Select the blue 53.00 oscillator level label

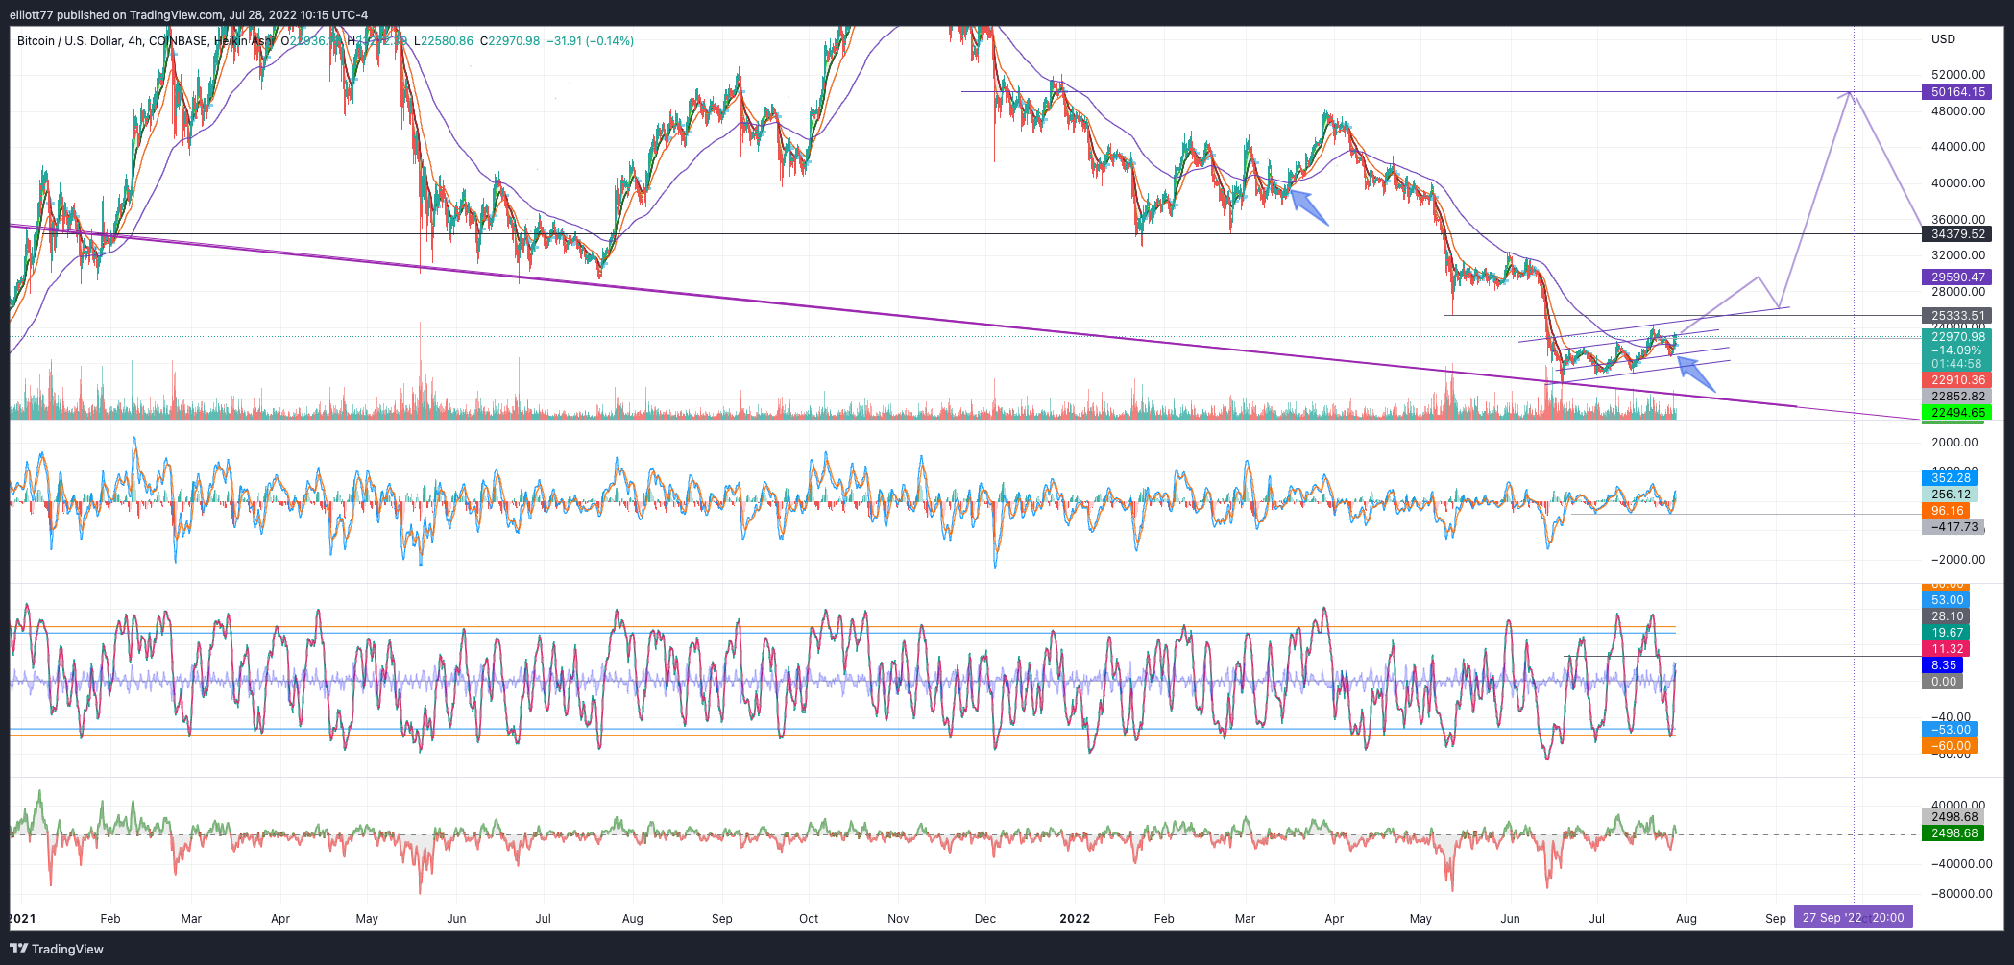point(1946,600)
